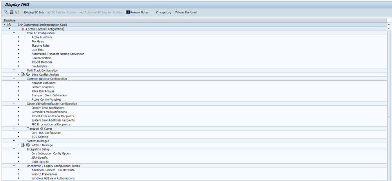Select Active Control Variables entry
The image size is (392, 181).
[46, 100]
